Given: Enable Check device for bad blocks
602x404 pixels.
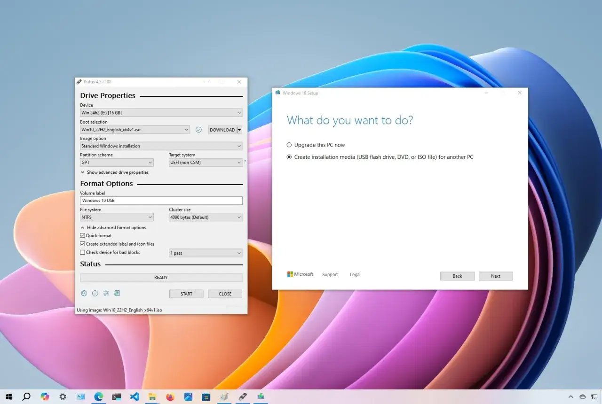Looking at the screenshot, I should [x=83, y=252].
